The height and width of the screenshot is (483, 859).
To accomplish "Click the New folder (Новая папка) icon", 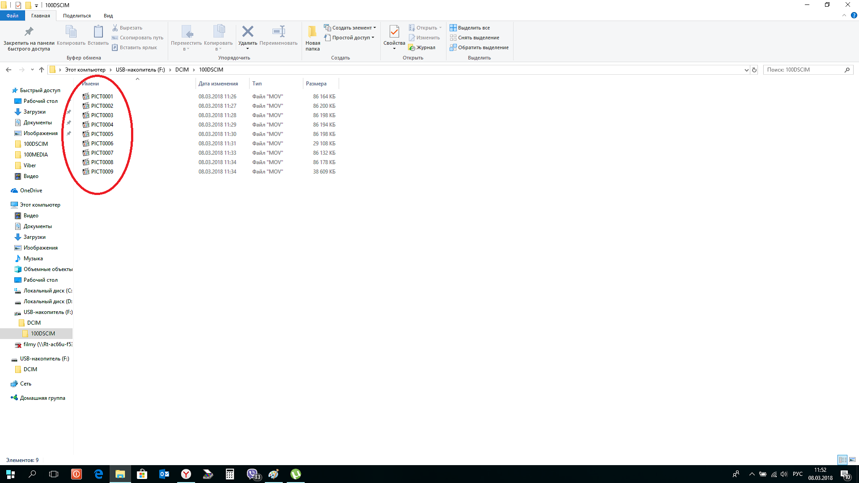I will tap(313, 32).
